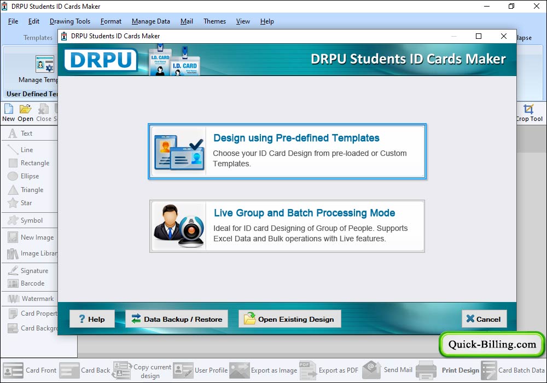Open Card Properties

pos(32,314)
